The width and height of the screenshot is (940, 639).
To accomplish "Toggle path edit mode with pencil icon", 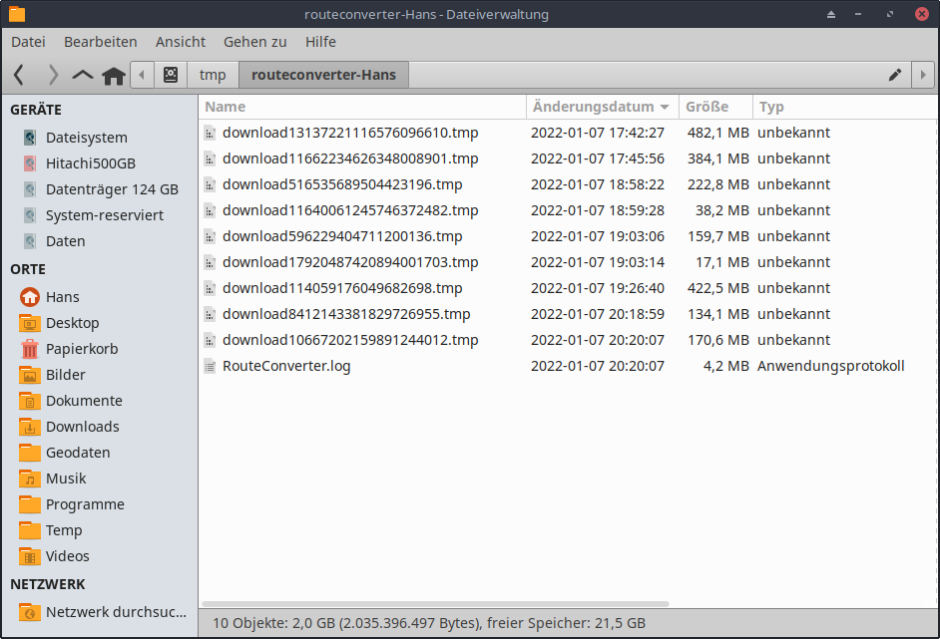I will click(895, 75).
